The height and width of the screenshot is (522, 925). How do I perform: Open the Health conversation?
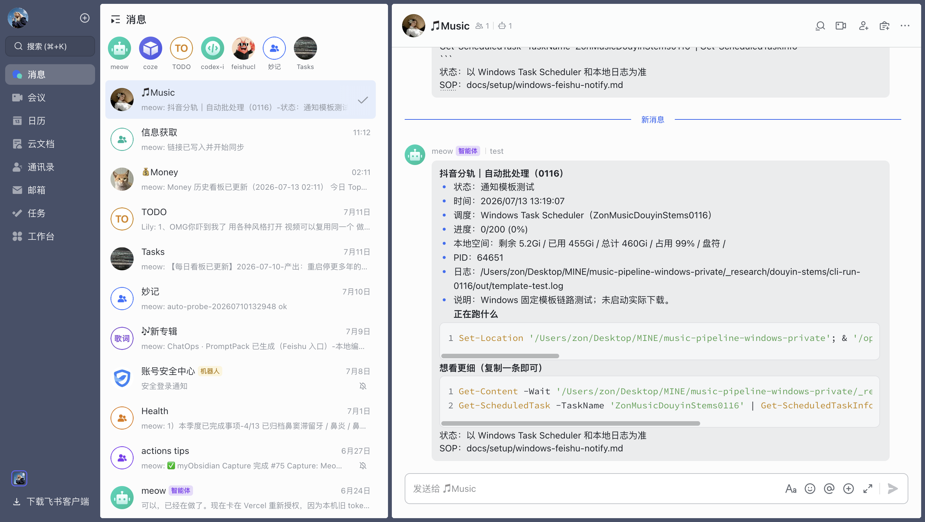click(x=241, y=418)
